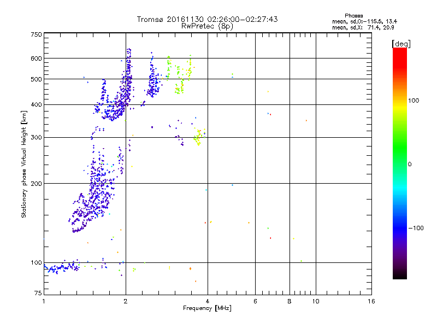437x328 pixels.
Task: Click the y-axis tick label '400'
Action: (36, 105)
